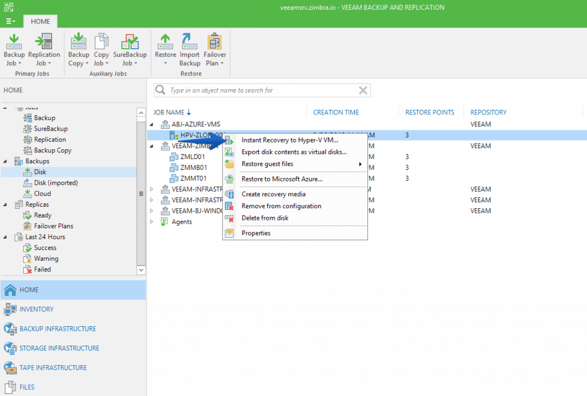Select Backup under Jobs in the tree
This screenshot has height=396, width=587.
pyautogui.click(x=45, y=118)
